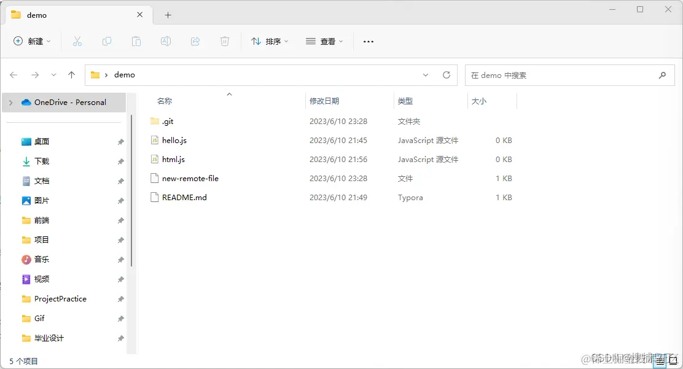Open the 毕业设计 folder in sidebar
683x369 pixels.
coord(49,338)
